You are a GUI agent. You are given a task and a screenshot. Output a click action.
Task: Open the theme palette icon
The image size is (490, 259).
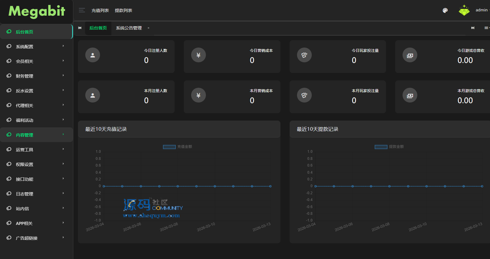pyautogui.click(x=445, y=10)
